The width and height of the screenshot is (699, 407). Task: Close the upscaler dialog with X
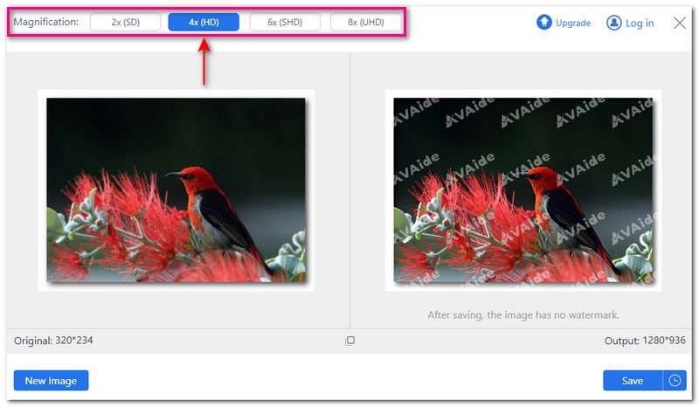pos(680,23)
